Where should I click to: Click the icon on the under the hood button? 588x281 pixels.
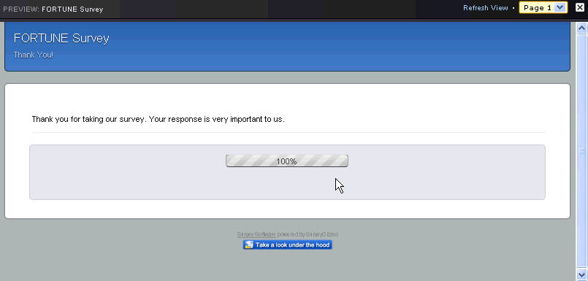pyautogui.click(x=248, y=245)
